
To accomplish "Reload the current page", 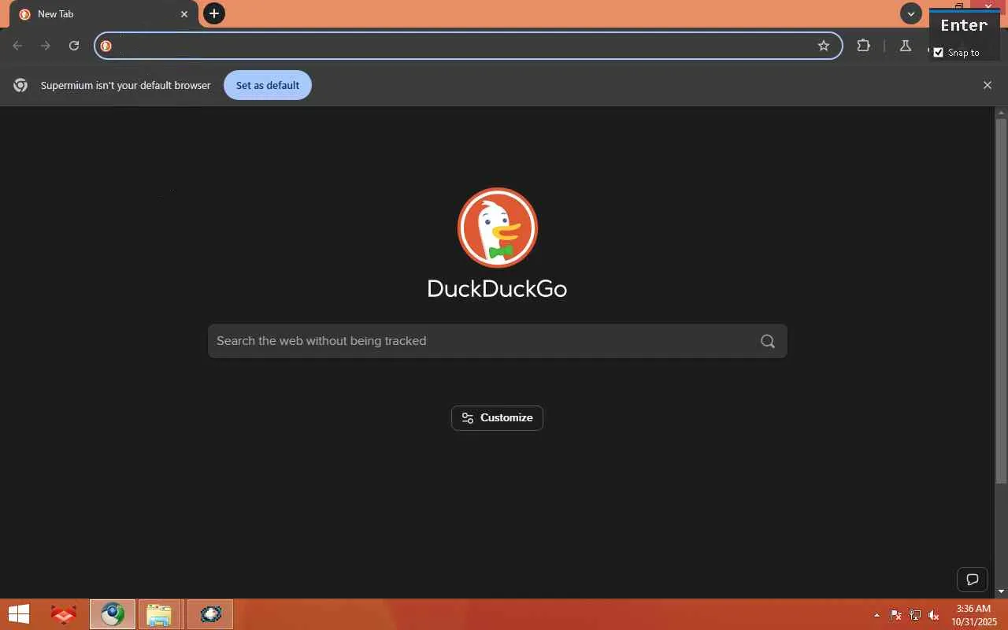I will (74, 46).
